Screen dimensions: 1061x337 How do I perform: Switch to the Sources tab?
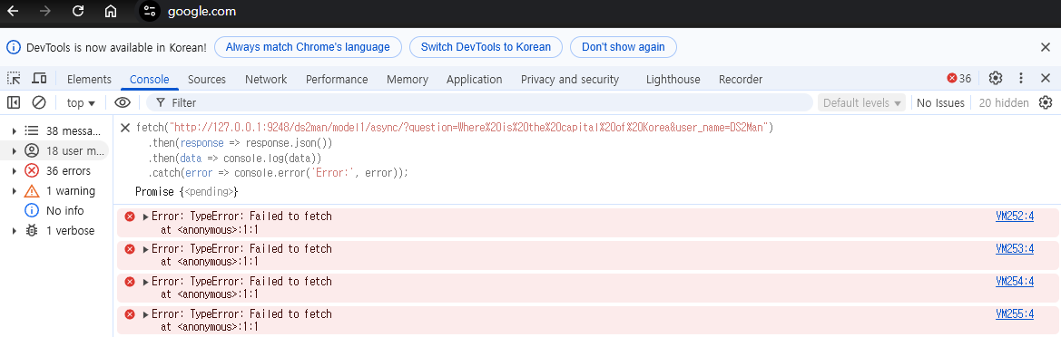206,79
